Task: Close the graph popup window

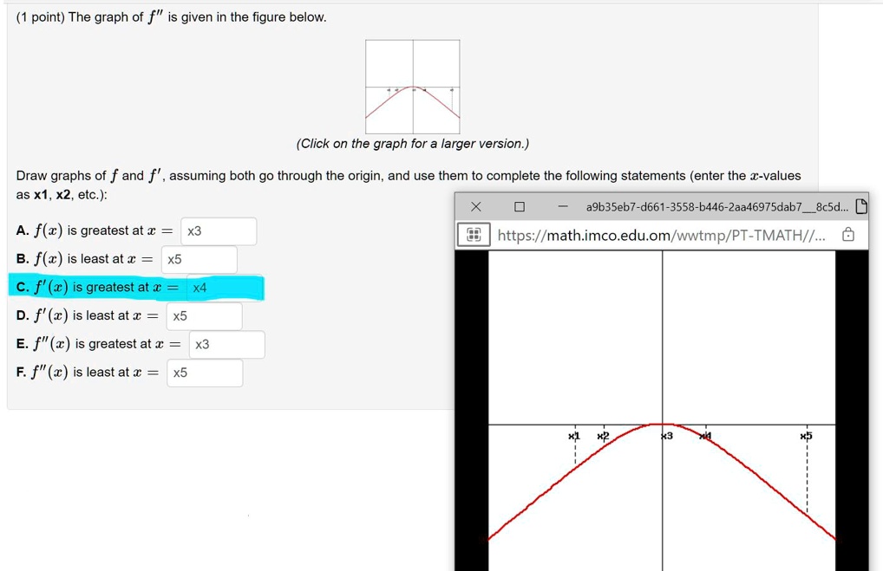Action: pyautogui.click(x=475, y=206)
